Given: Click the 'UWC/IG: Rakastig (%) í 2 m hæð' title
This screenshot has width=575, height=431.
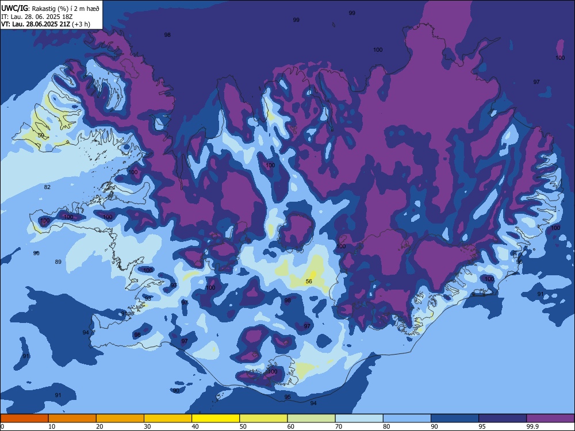Looking at the screenshot, I should point(50,8).
